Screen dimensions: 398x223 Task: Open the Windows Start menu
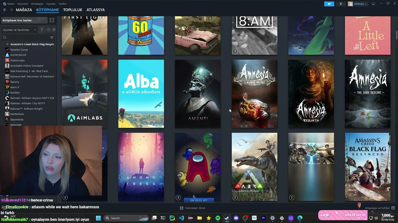[98, 218]
